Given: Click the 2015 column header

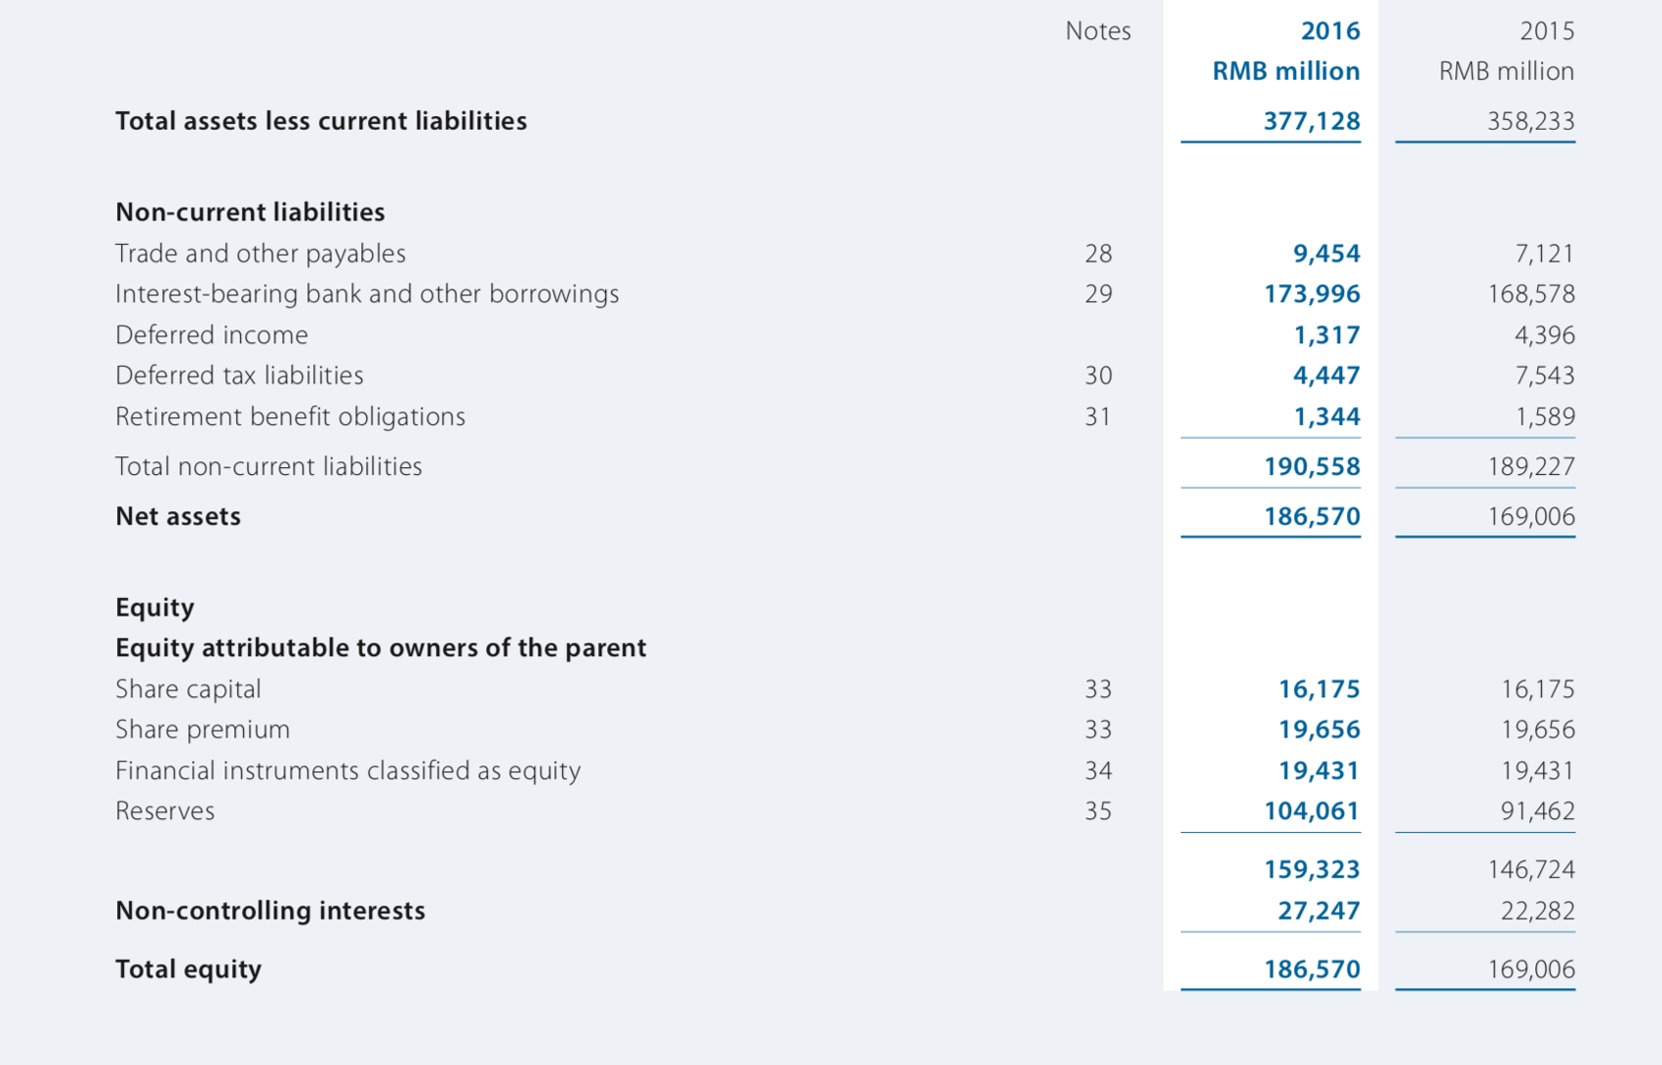Looking at the screenshot, I should click(1546, 31).
